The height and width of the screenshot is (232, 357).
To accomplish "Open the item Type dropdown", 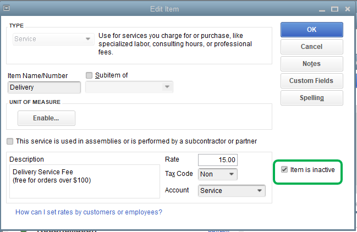I will (87, 39).
